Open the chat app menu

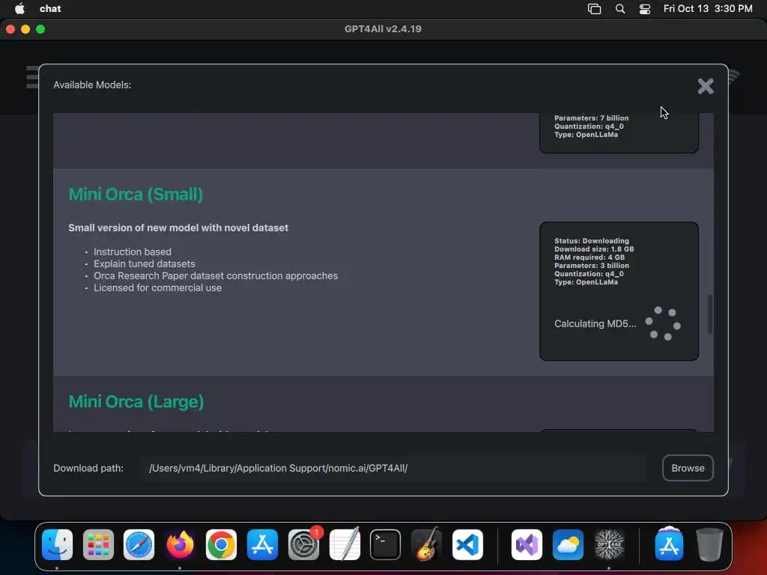pos(50,8)
